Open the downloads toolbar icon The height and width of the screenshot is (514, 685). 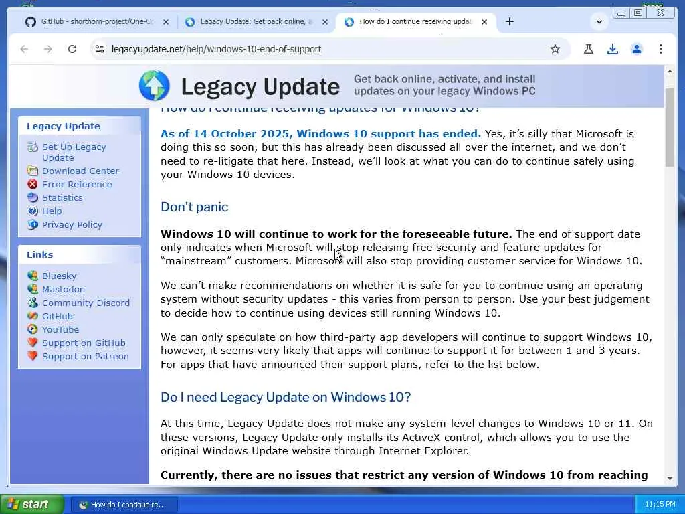tap(613, 49)
